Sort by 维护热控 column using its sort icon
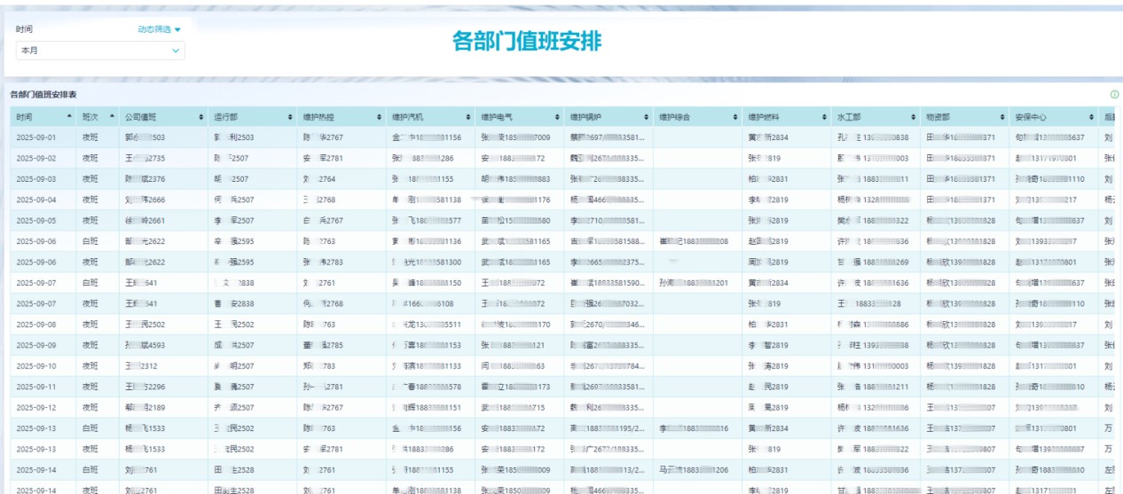 tap(379, 117)
